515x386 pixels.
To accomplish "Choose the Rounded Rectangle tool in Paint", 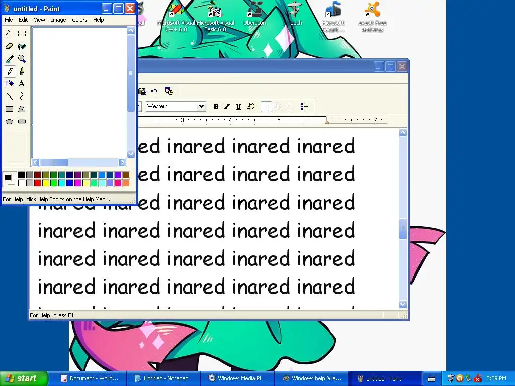I will click(x=22, y=122).
